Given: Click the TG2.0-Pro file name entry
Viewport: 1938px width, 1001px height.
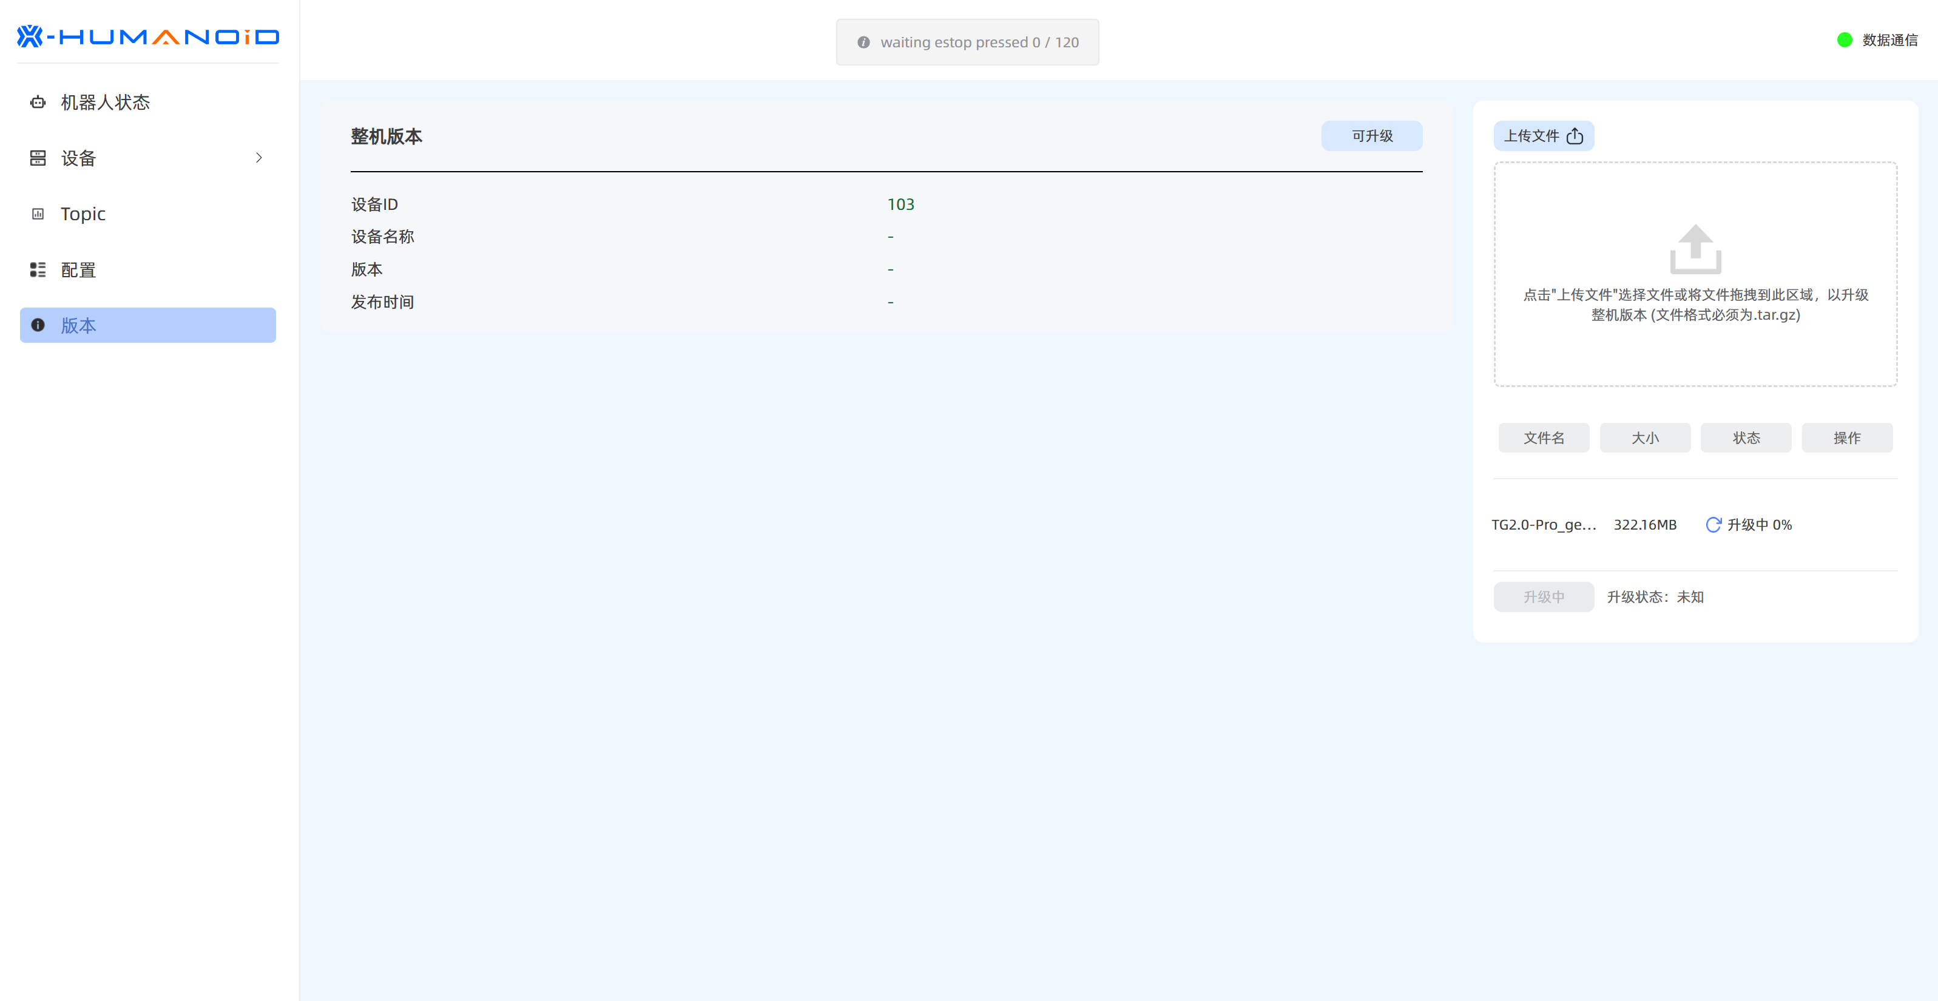Looking at the screenshot, I should coord(1543,524).
